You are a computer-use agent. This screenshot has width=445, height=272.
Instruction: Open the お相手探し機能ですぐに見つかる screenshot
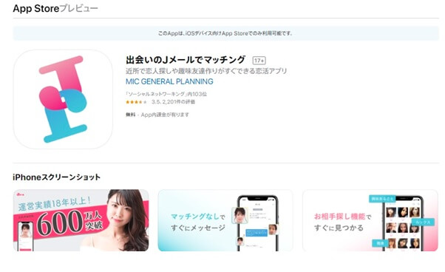click(x=370, y=220)
